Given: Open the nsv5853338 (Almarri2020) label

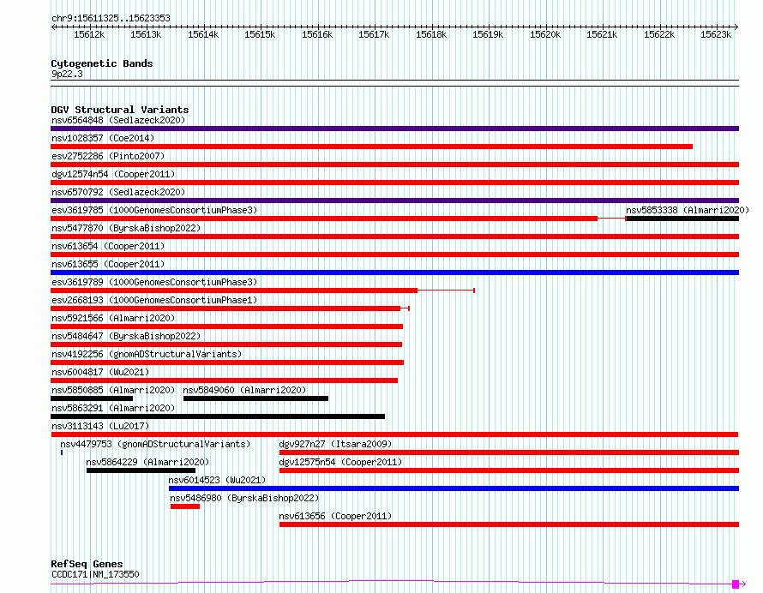Looking at the screenshot, I should click(x=688, y=210).
